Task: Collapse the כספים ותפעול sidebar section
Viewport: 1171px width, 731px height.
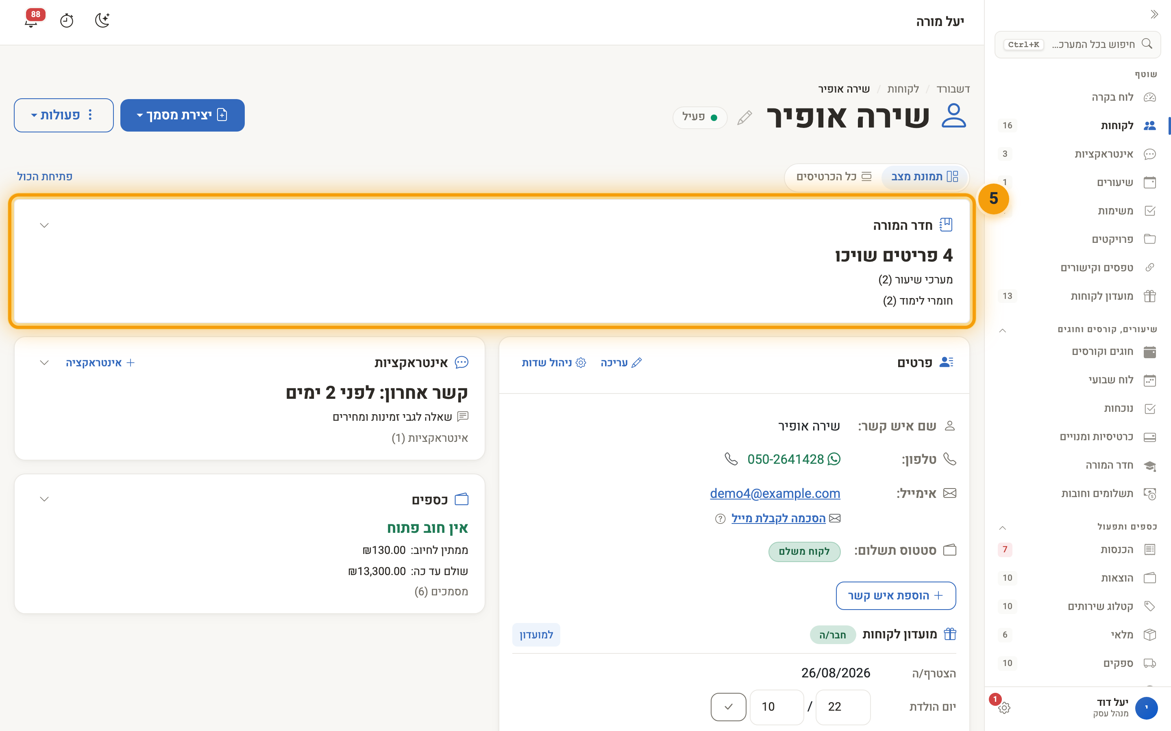Action: [x=1003, y=528]
